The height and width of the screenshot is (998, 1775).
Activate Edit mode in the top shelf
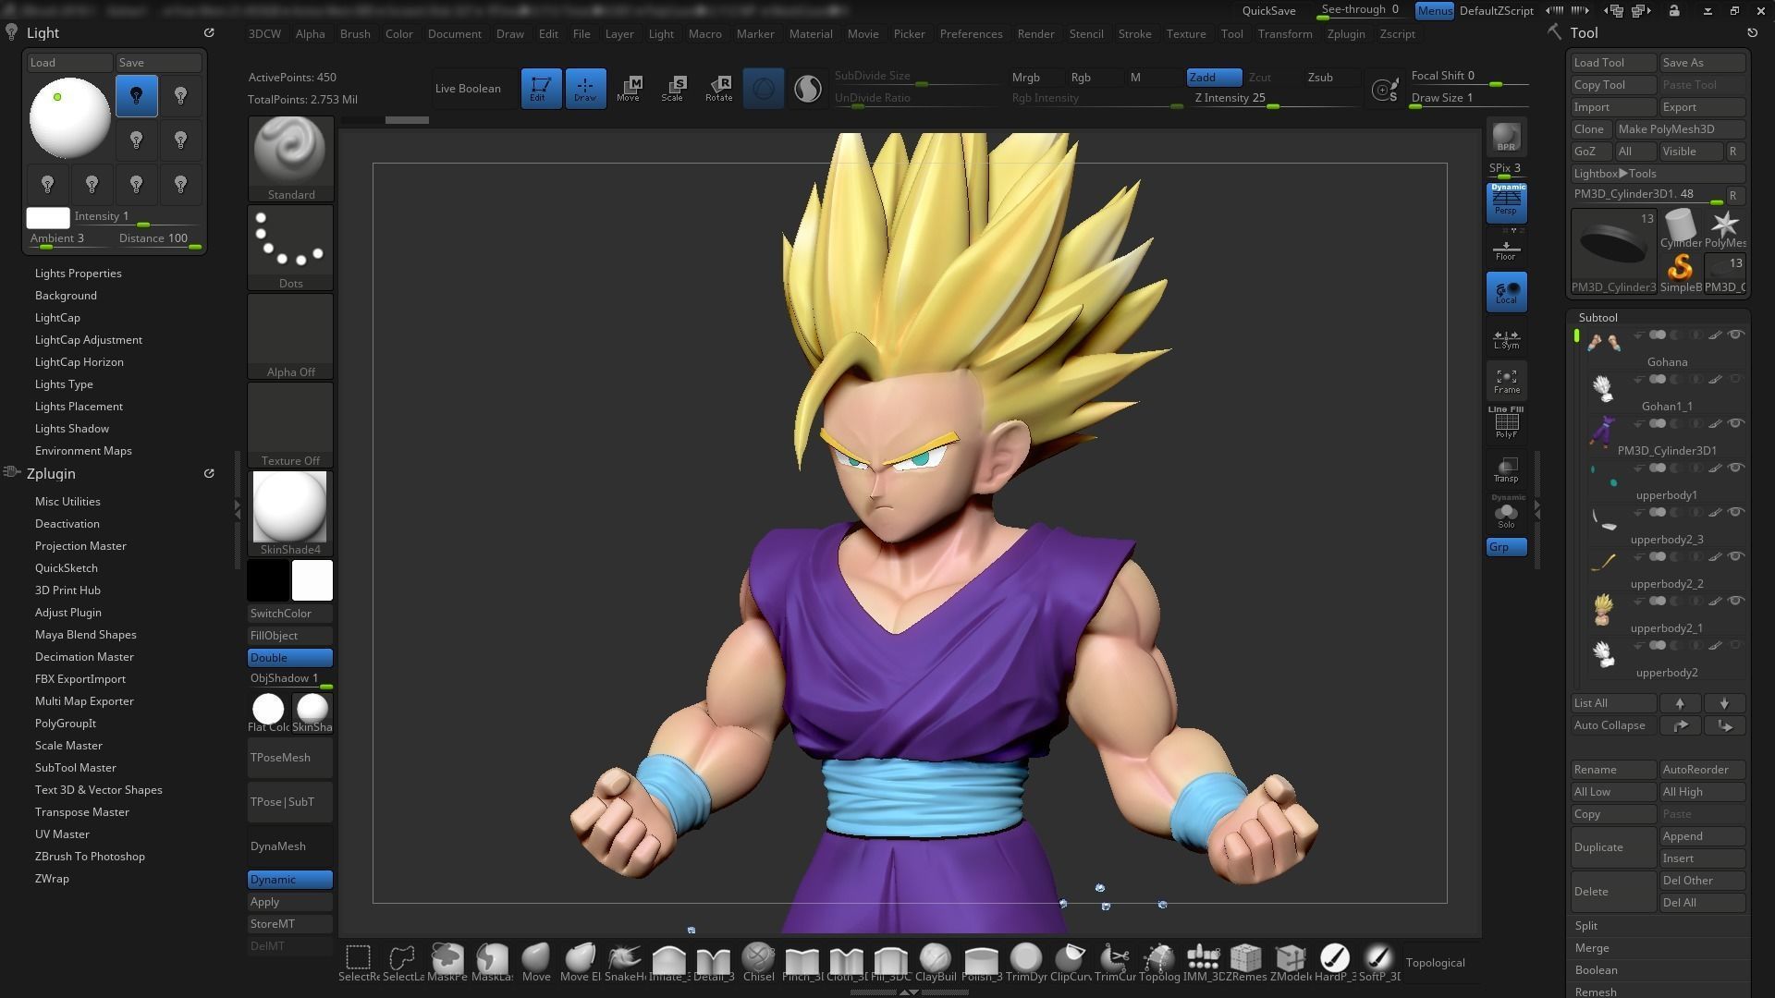(x=541, y=88)
